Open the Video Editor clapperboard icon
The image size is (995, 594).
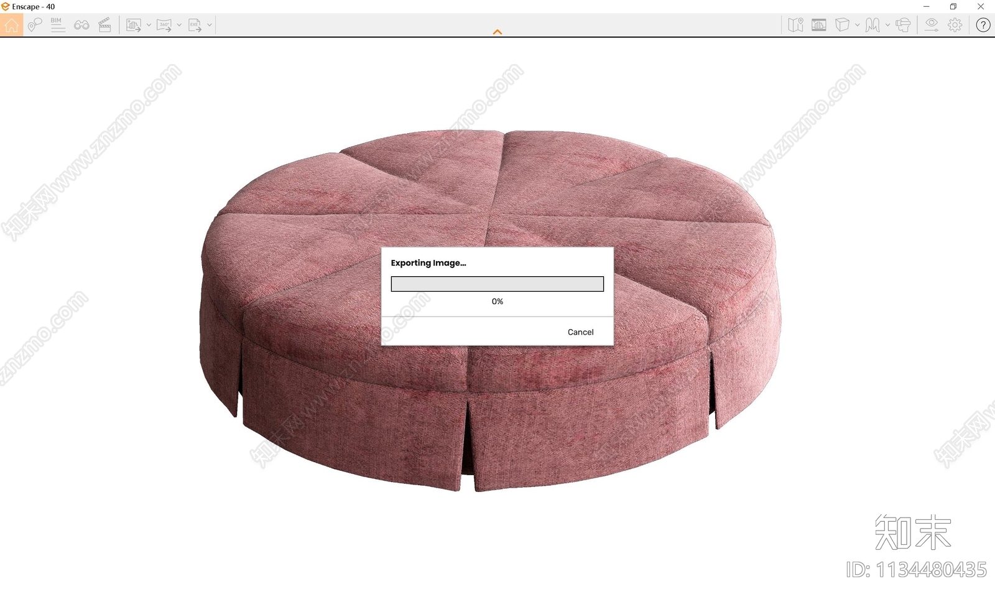click(104, 25)
